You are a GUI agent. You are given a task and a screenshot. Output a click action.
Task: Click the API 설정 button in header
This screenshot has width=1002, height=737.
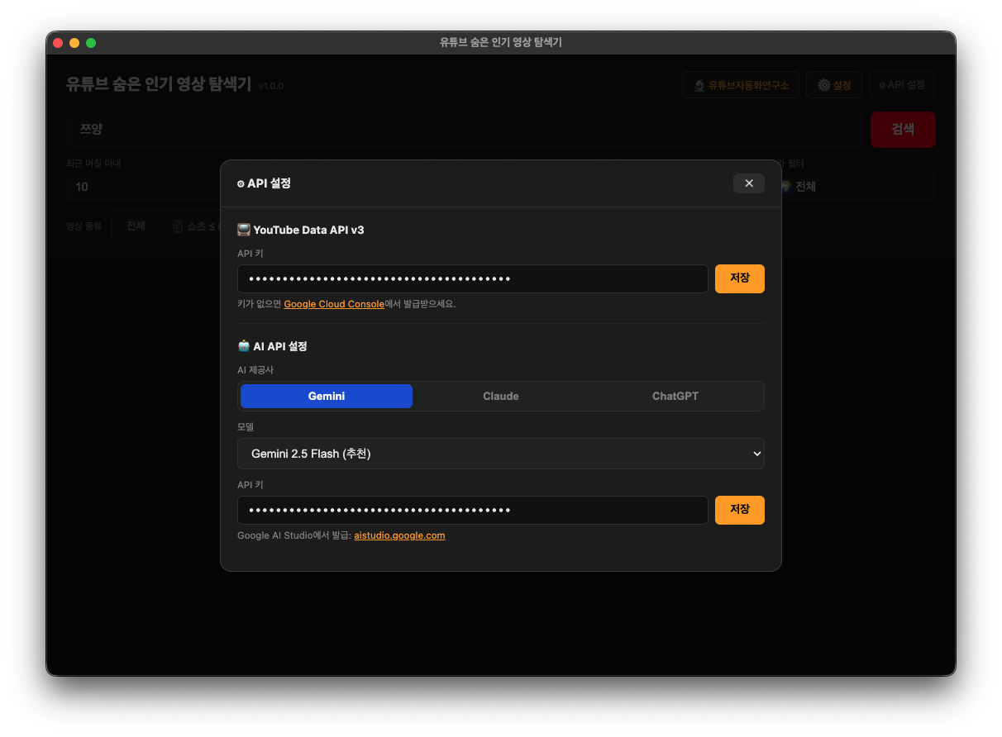902,85
